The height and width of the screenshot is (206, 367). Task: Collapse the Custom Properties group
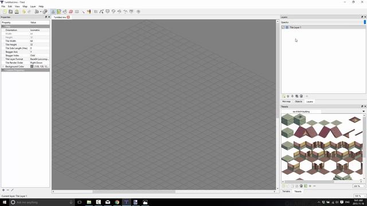point(3,70)
